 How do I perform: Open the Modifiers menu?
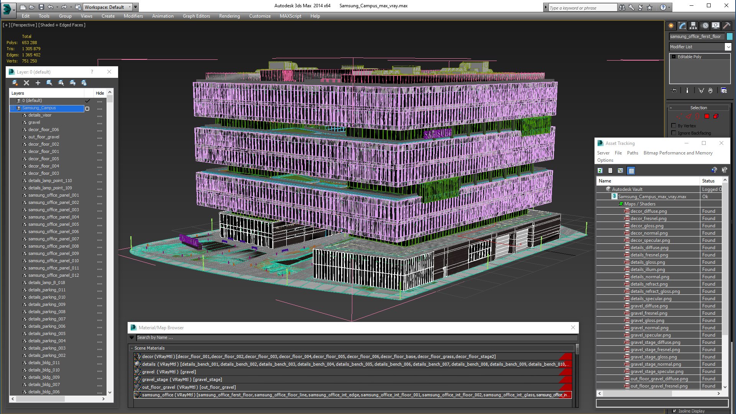133,16
